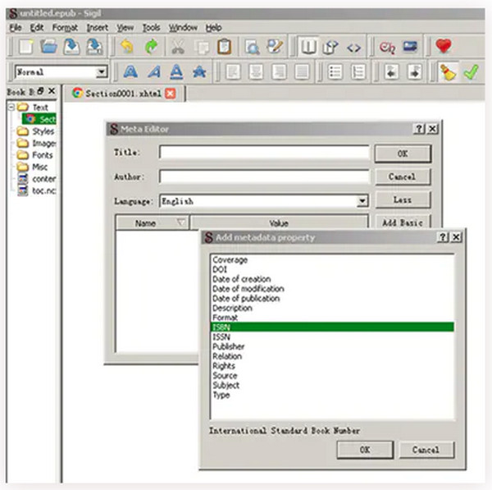Screen dimensions: 492x490
Task: Select the Fonts folder in Book Browser
Action: point(34,155)
